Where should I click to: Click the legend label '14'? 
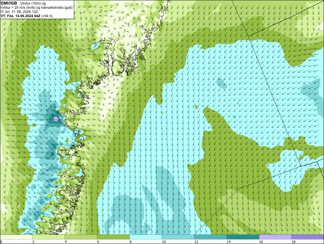pyautogui.click(x=228, y=242)
